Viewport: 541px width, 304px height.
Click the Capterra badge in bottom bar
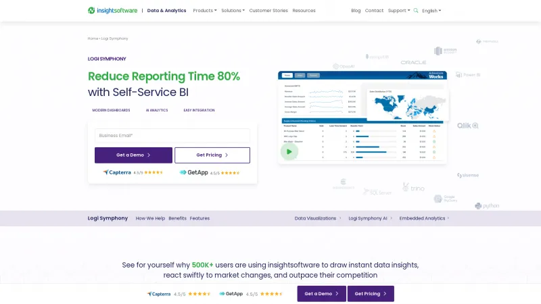click(179, 294)
